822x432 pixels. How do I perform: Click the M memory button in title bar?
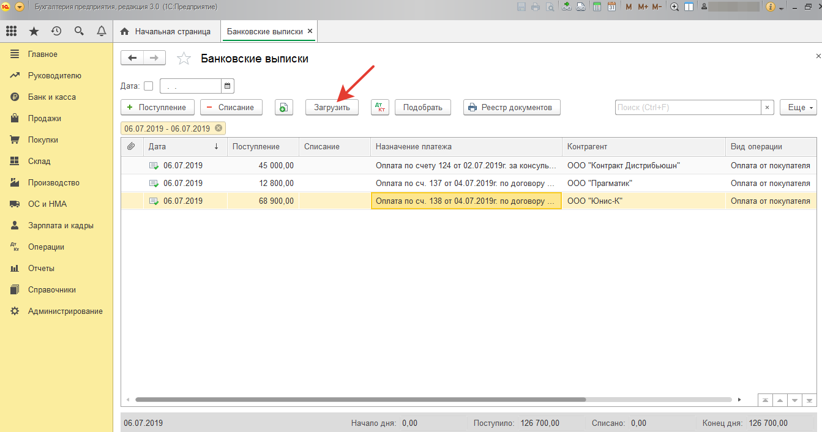pos(629,7)
